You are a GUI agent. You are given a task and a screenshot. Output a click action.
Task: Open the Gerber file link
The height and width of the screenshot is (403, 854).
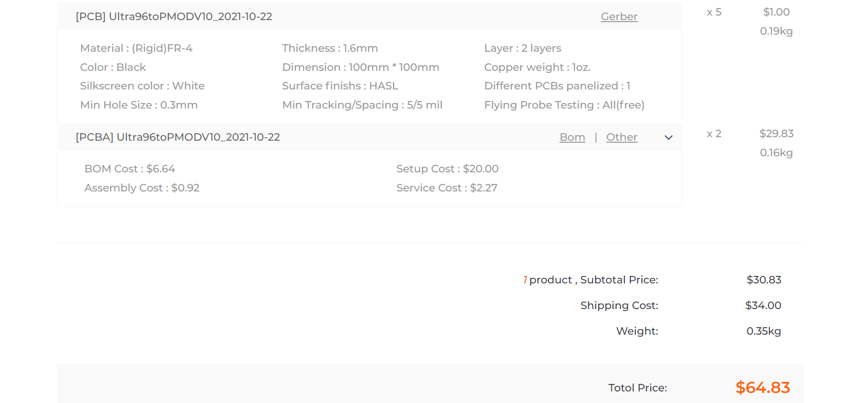tap(619, 17)
